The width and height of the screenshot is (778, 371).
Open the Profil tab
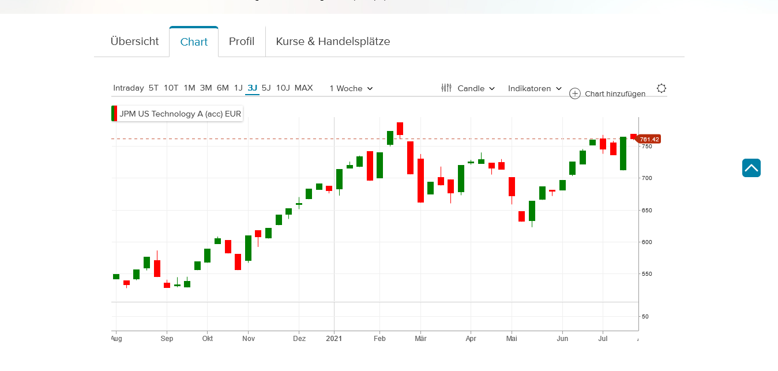[x=242, y=42]
